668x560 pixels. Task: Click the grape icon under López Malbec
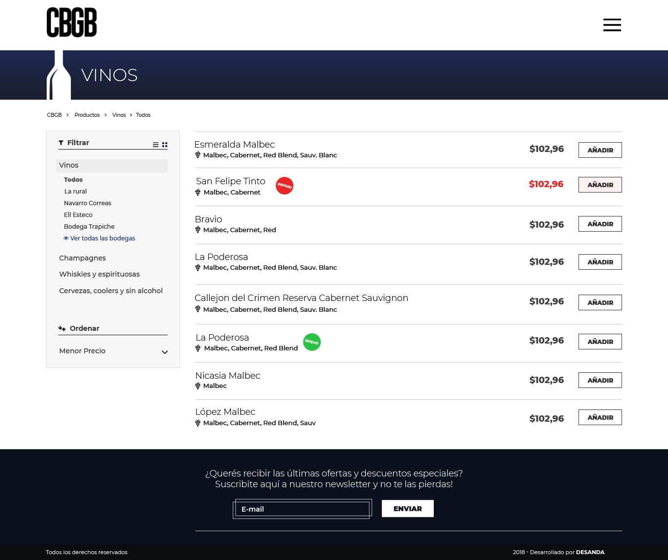198,423
